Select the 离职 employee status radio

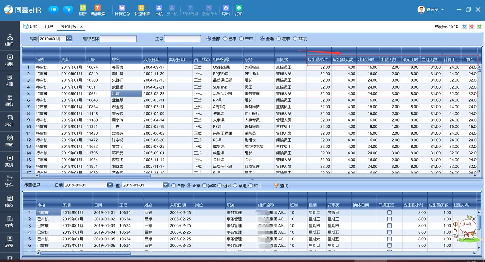(295, 39)
